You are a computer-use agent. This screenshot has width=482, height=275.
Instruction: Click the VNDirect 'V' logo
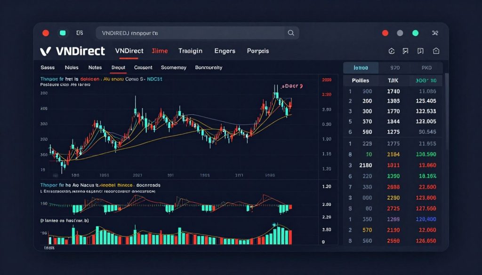(46, 50)
